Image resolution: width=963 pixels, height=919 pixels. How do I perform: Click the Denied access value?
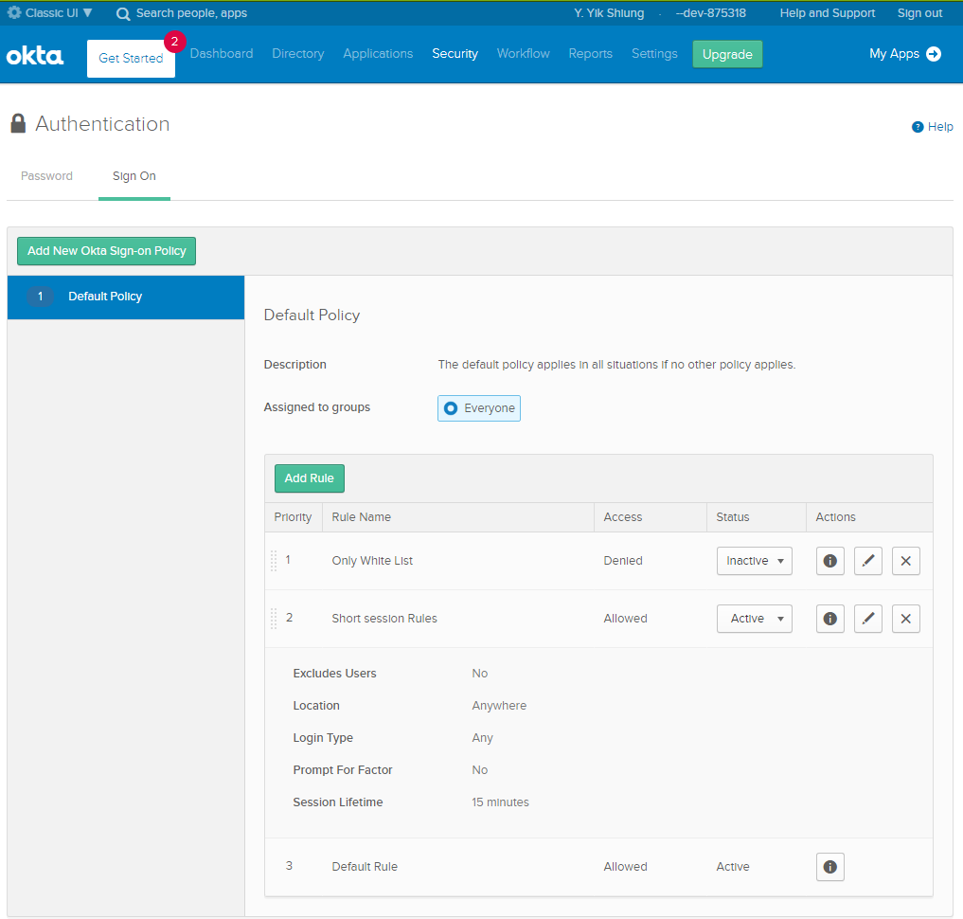[623, 561]
